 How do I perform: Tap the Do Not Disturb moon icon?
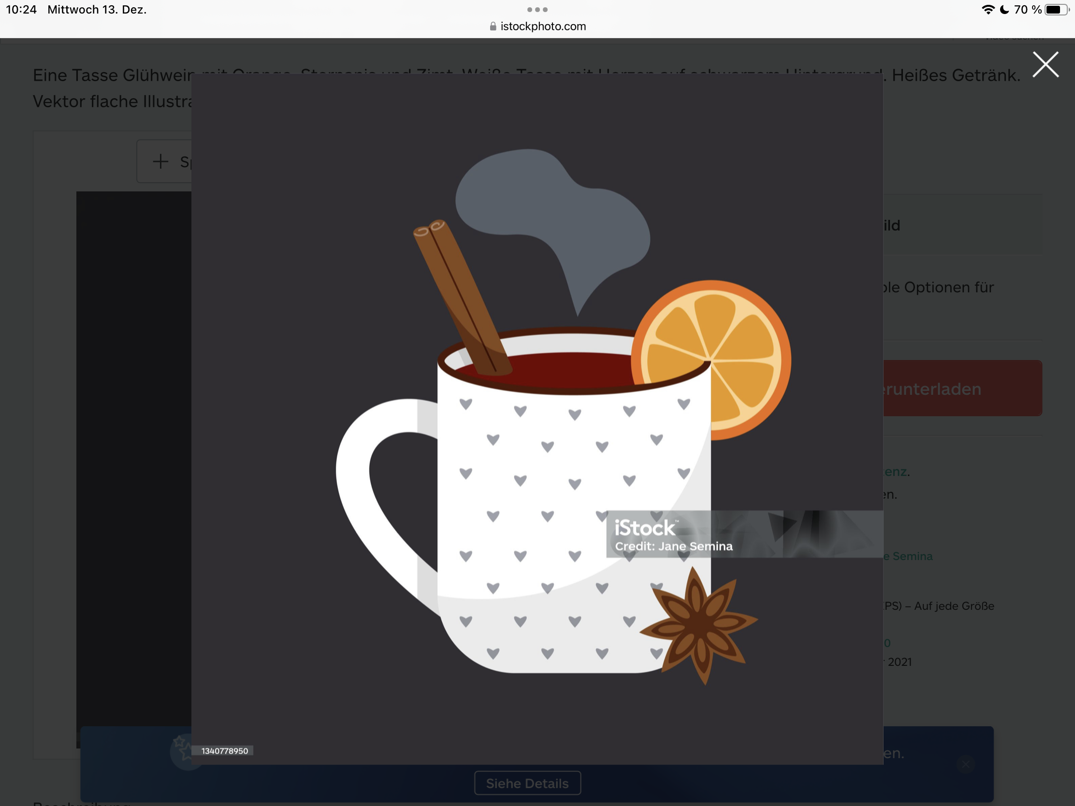pyautogui.click(x=1004, y=10)
